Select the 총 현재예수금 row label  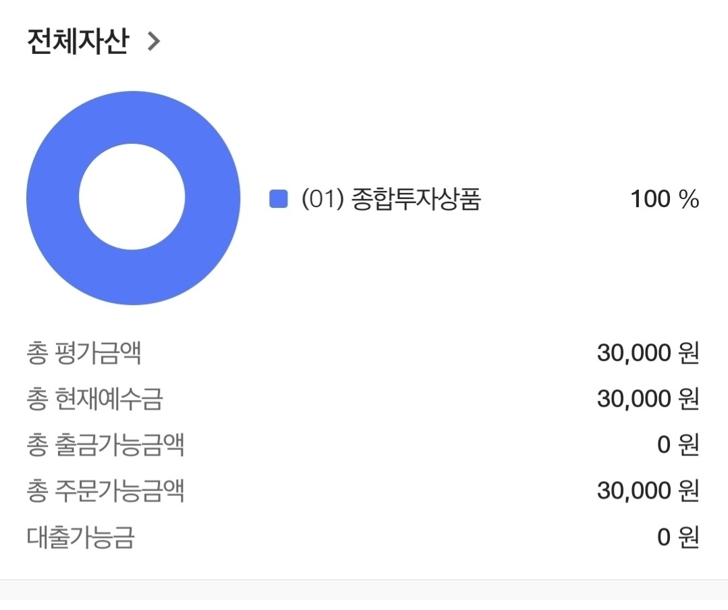tap(94, 399)
